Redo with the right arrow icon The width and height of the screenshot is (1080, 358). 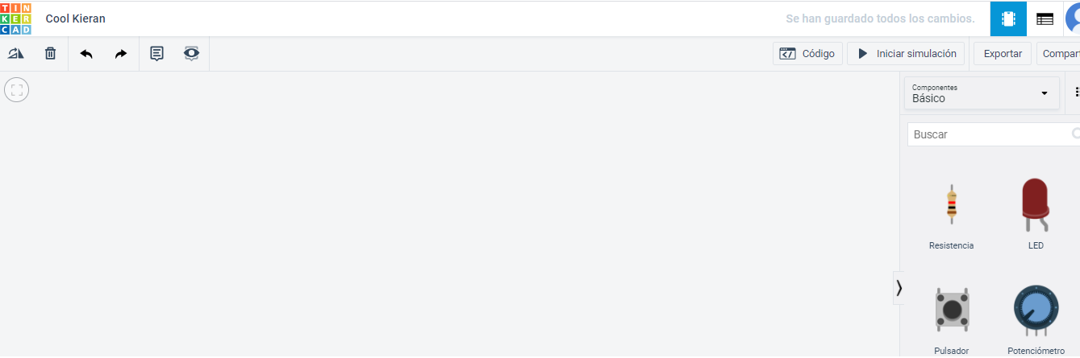[121, 54]
